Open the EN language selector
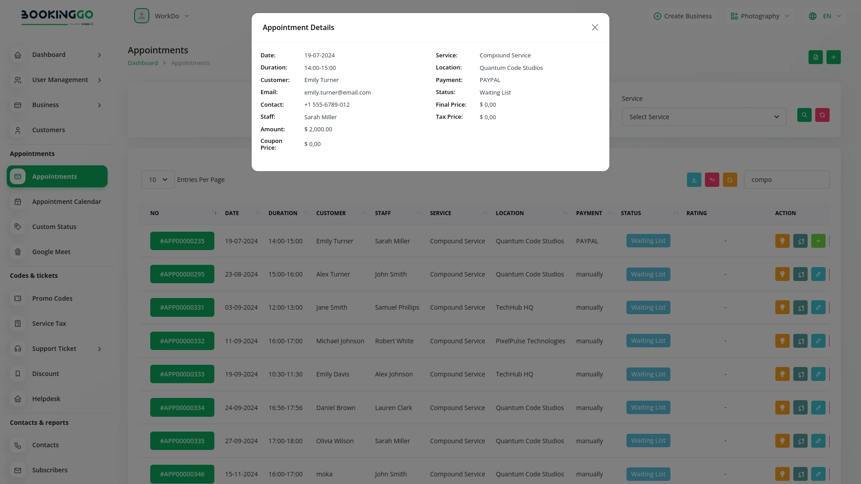 pyautogui.click(x=825, y=16)
